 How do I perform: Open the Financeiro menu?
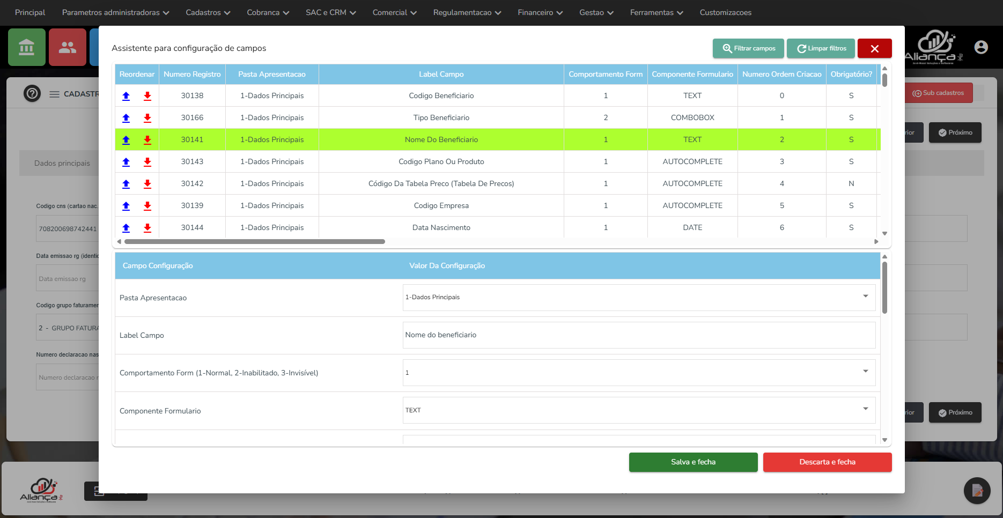click(540, 12)
